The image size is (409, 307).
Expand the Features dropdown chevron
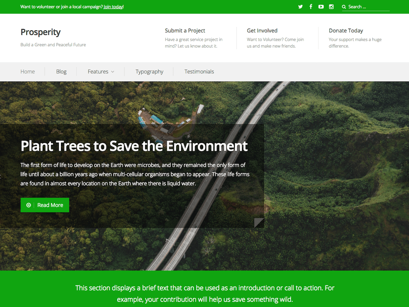113,72
